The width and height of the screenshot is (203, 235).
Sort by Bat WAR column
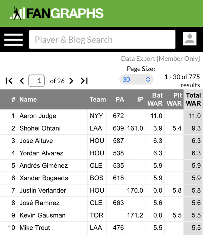[155, 99]
